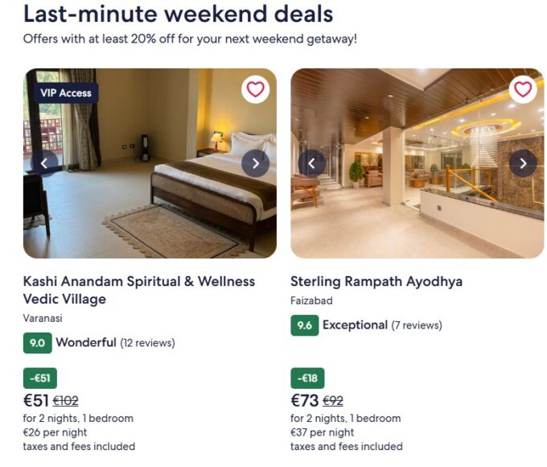Click the VIP Access badge
The image size is (547, 467).
coord(65,93)
